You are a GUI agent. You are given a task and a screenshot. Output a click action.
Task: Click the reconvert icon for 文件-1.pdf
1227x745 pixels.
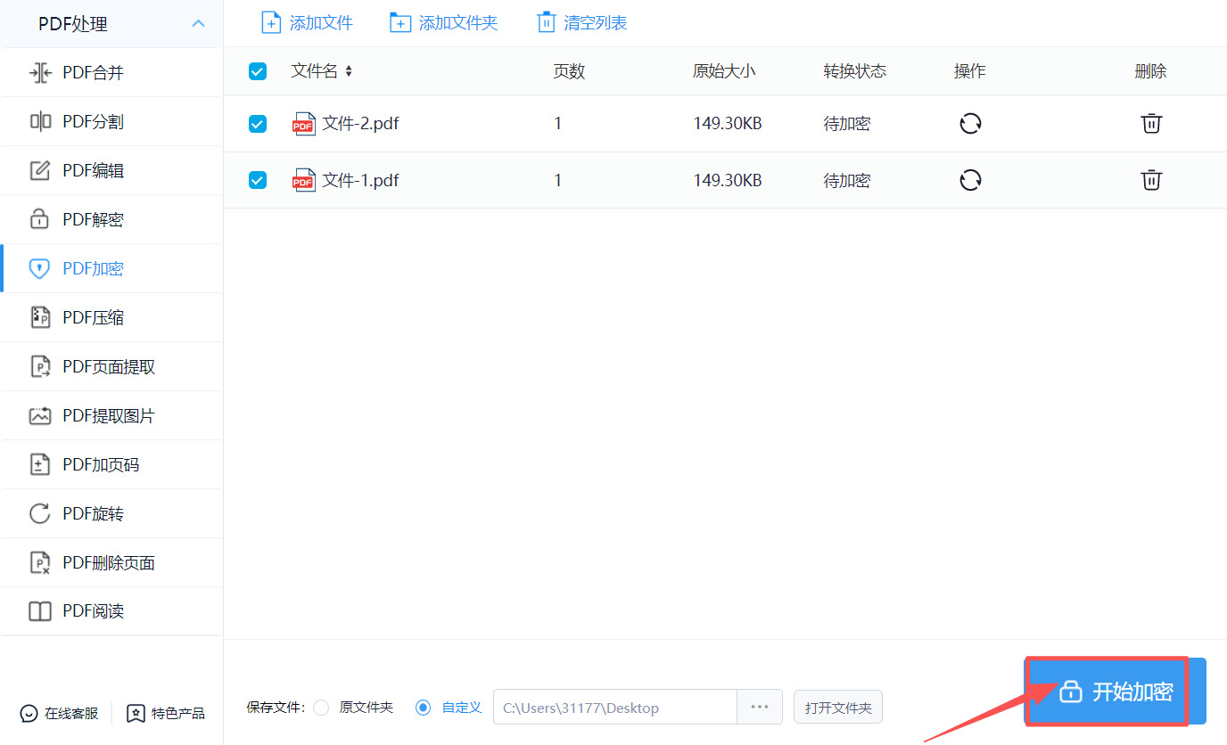pos(970,180)
